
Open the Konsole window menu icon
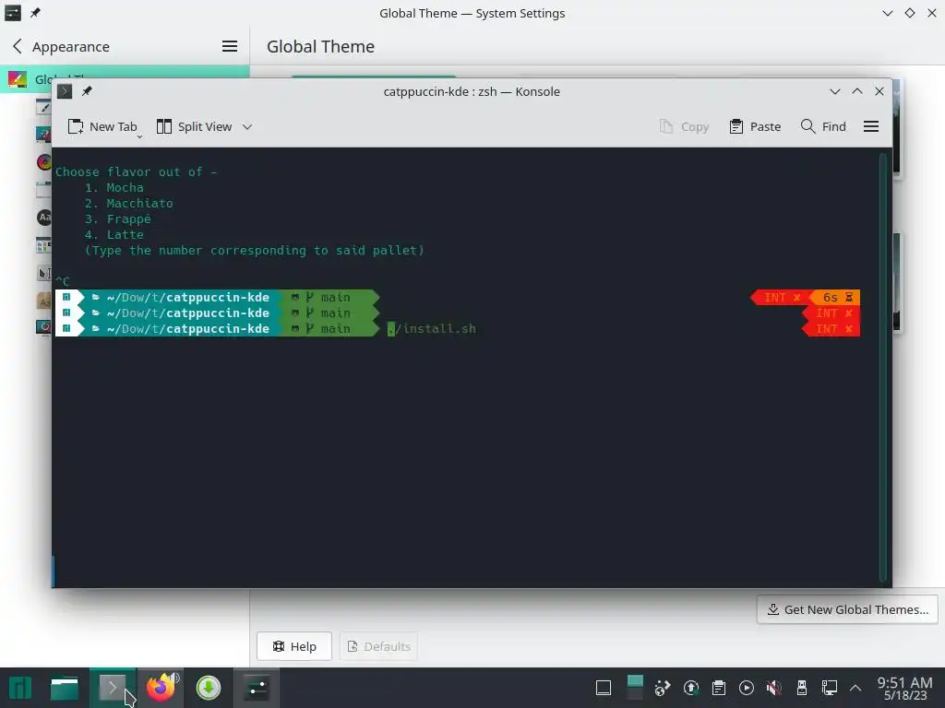(x=65, y=91)
